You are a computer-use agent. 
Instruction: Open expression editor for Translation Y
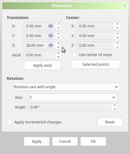(51, 36)
